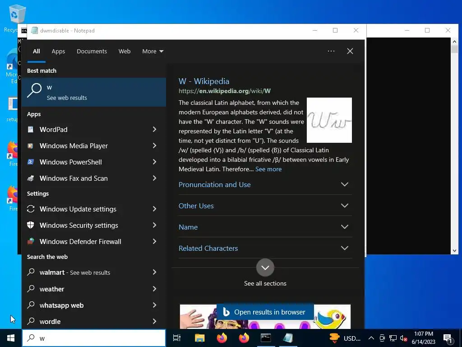
Task: Click the muted volume tray icon
Action: (x=404, y=338)
